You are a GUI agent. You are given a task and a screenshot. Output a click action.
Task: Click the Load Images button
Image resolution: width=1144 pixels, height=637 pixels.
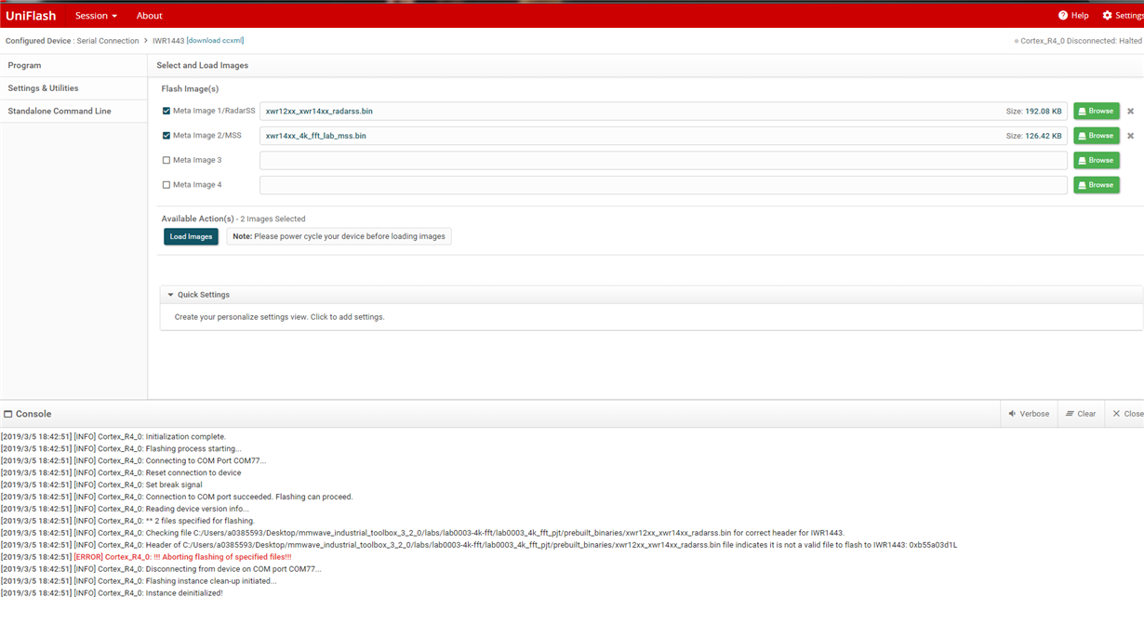[191, 236]
